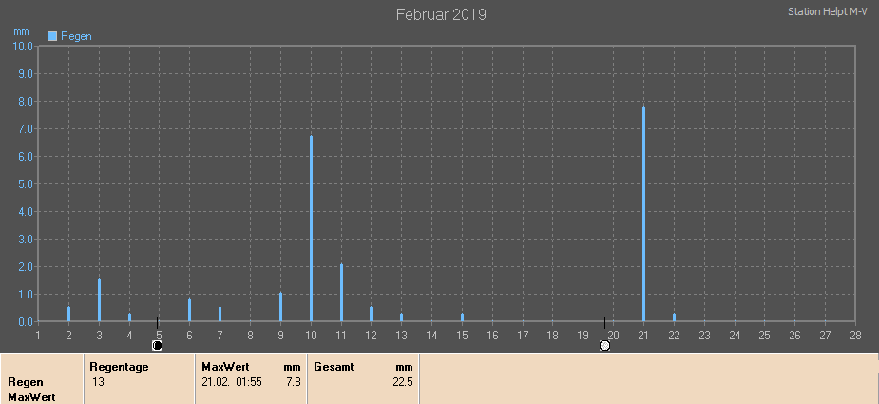Viewport: 879px width, 404px height.
Task: Click the MaxWert row label at bottom left
Action: click(31, 398)
